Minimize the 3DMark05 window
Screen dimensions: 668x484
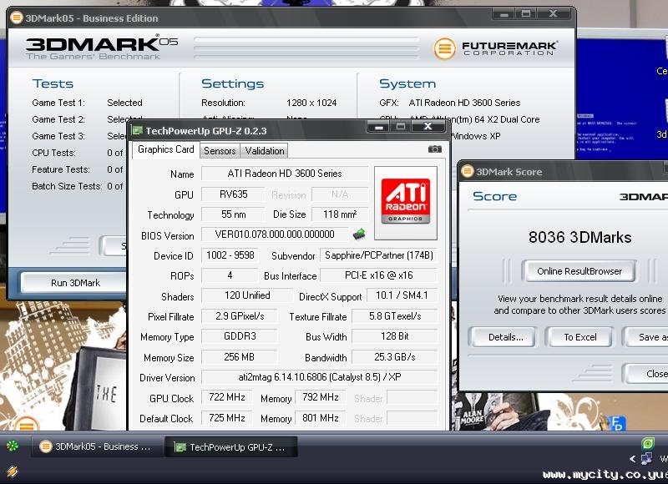pos(504,14)
